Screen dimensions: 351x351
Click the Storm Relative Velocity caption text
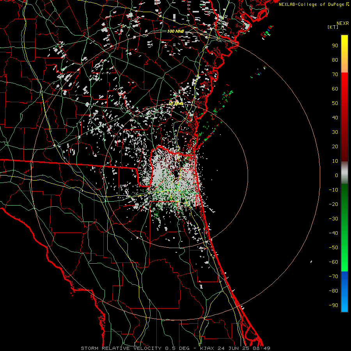pos(175,348)
